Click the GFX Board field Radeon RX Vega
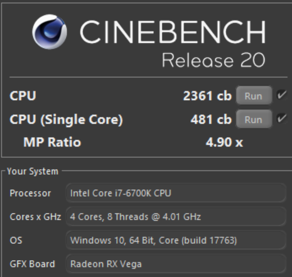 coord(176,264)
